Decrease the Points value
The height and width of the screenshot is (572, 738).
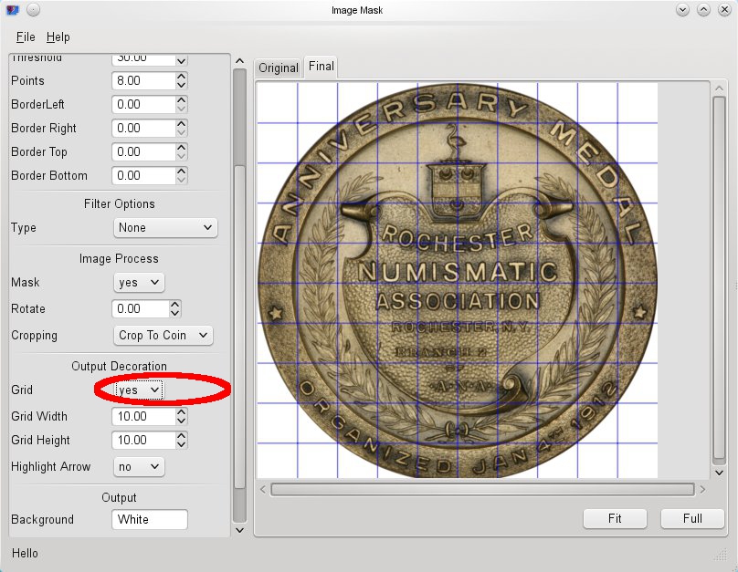point(182,85)
